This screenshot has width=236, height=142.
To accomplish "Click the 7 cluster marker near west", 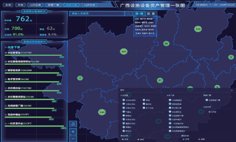I will pos(80,78).
